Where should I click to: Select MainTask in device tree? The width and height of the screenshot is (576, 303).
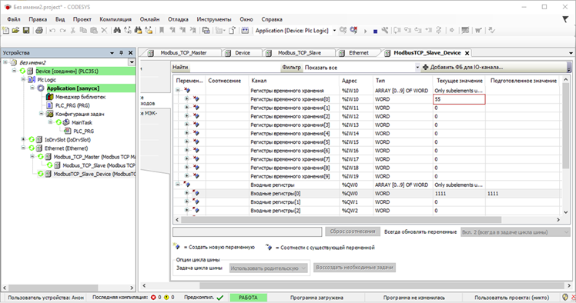click(82, 122)
